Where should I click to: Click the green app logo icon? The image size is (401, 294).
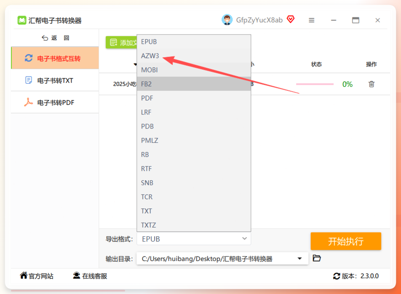coord(22,20)
